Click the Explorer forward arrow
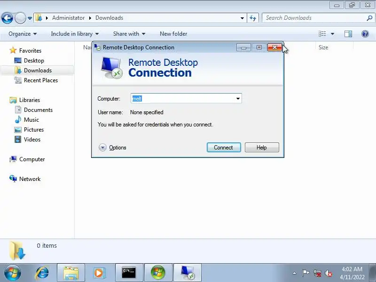 coord(20,18)
